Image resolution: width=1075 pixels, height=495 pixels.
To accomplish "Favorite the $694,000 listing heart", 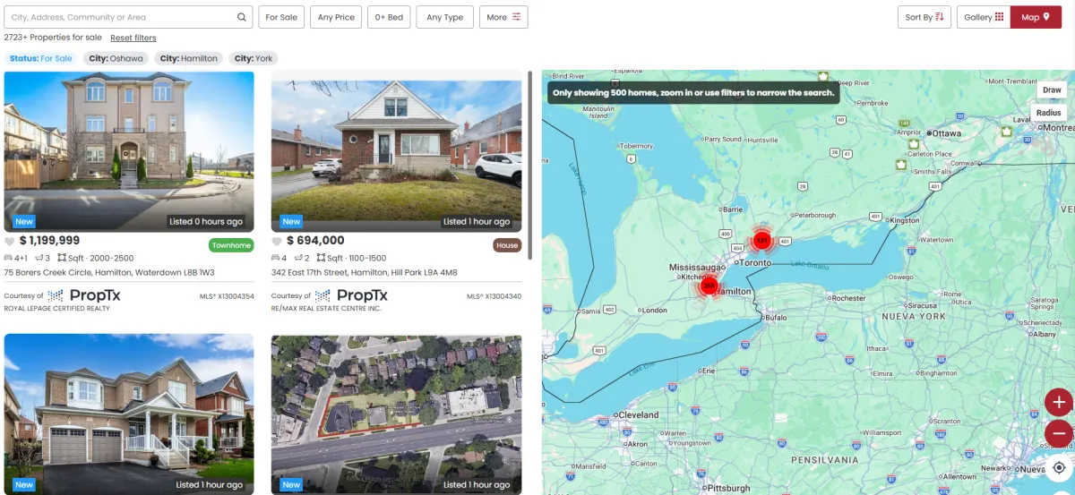I will pos(277,241).
